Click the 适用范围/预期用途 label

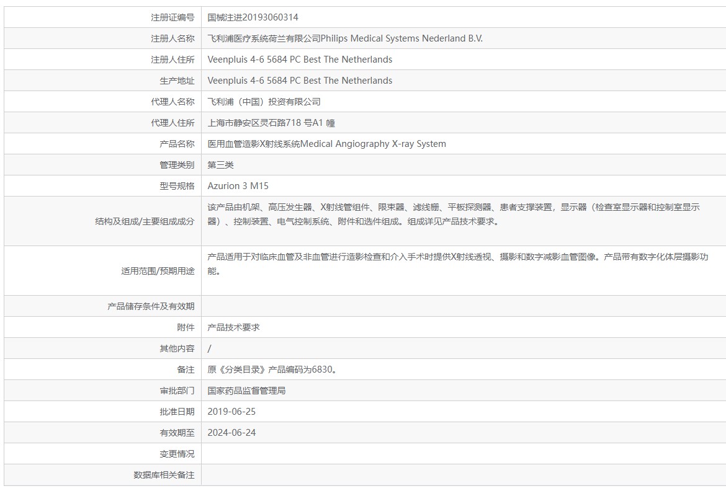coord(158,271)
